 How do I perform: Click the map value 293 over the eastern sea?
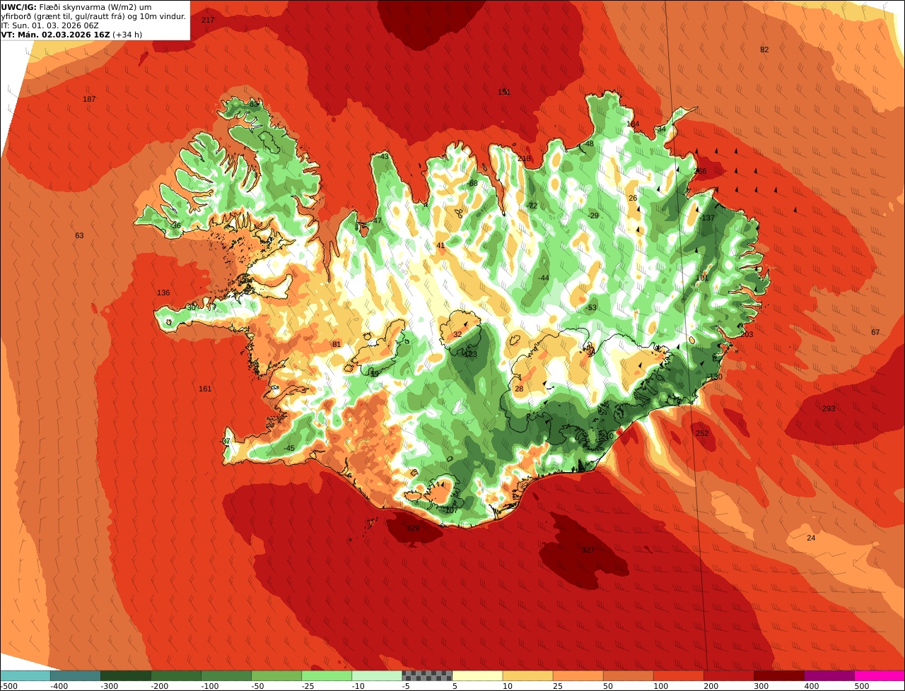click(829, 408)
